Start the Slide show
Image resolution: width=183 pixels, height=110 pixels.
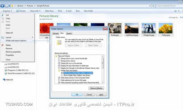click(49, 11)
